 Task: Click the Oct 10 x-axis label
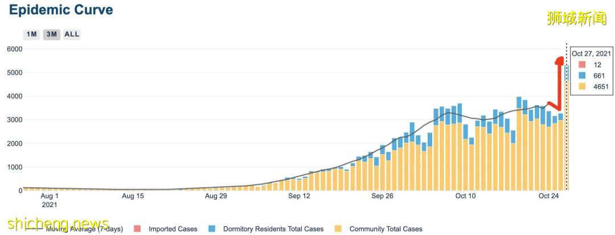(x=465, y=196)
